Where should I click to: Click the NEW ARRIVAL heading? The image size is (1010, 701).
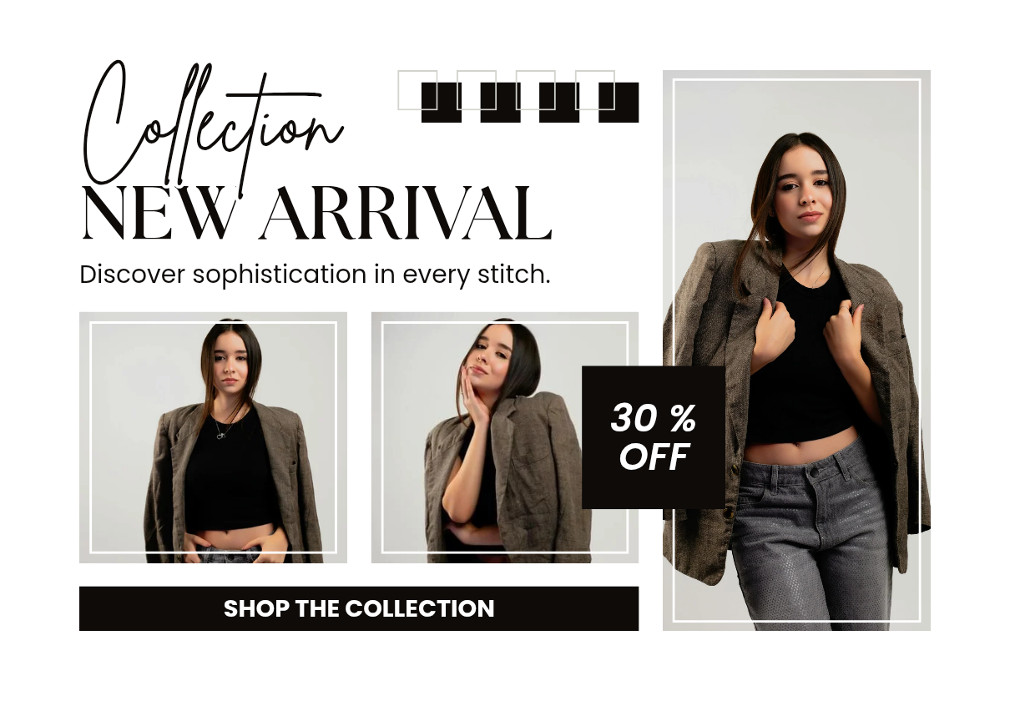pos(316,214)
